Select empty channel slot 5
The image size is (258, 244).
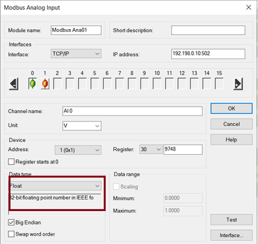point(95,83)
